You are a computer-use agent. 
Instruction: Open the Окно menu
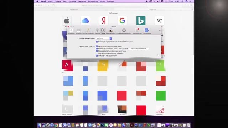click(103, 1)
